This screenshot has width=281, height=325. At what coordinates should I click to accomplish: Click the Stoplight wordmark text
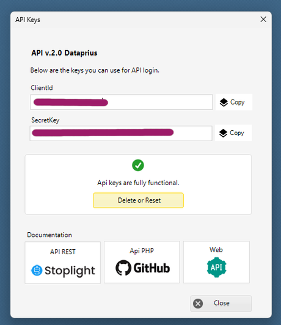point(70,271)
